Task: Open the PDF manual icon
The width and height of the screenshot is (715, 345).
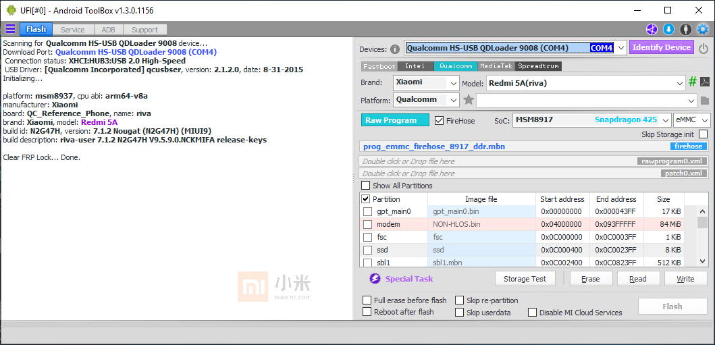Action: click(704, 82)
